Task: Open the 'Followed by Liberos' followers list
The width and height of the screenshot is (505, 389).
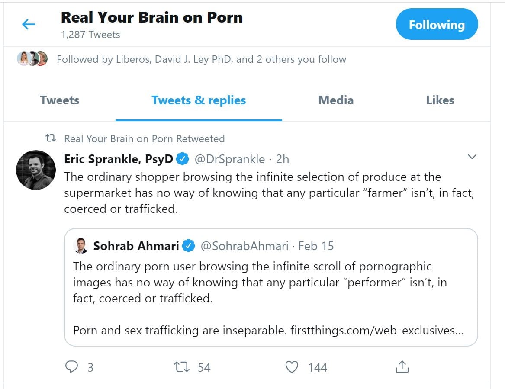Action: click(201, 59)
